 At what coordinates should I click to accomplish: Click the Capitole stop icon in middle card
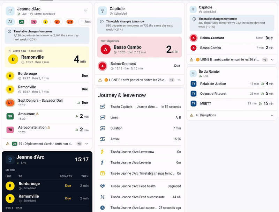click(103, 11)
